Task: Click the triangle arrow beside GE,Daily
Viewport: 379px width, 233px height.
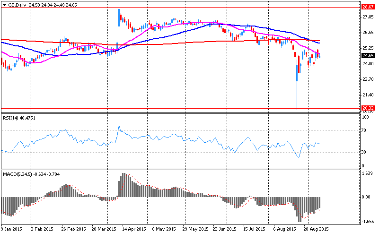Action: (x=5, y=5)
